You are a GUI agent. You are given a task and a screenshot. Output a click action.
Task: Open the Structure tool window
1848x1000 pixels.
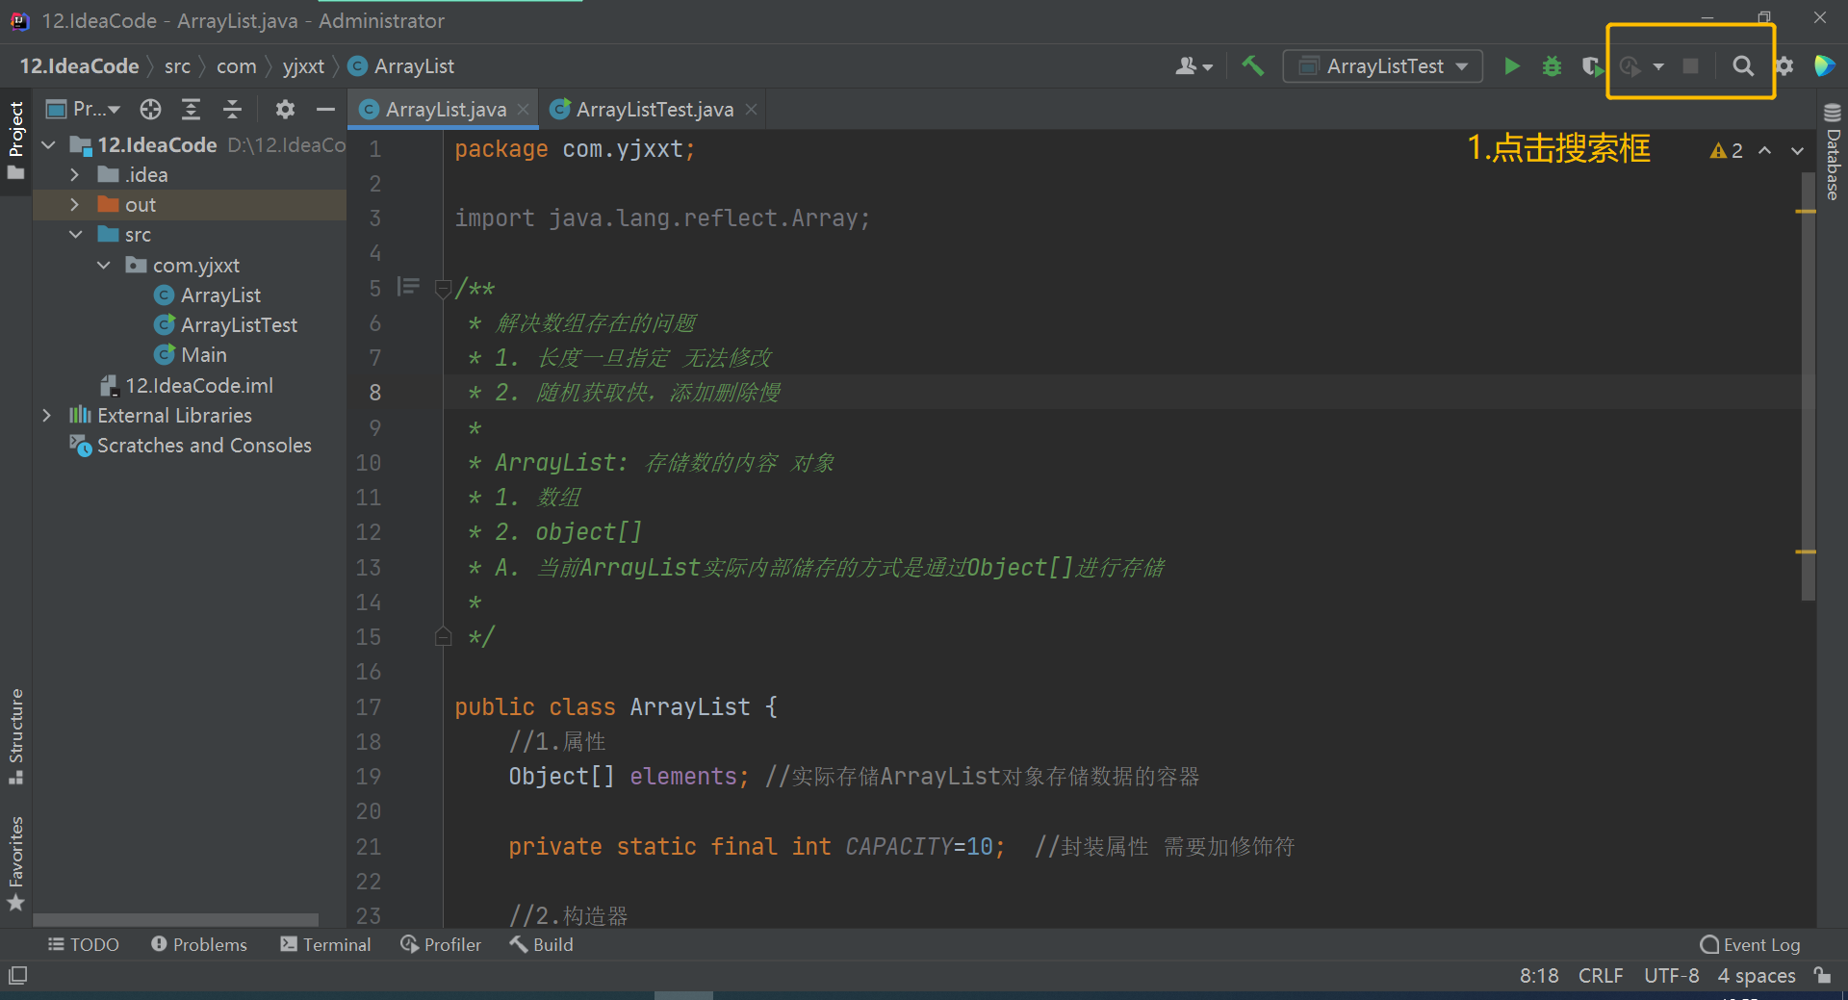click(x=16, y=736)
